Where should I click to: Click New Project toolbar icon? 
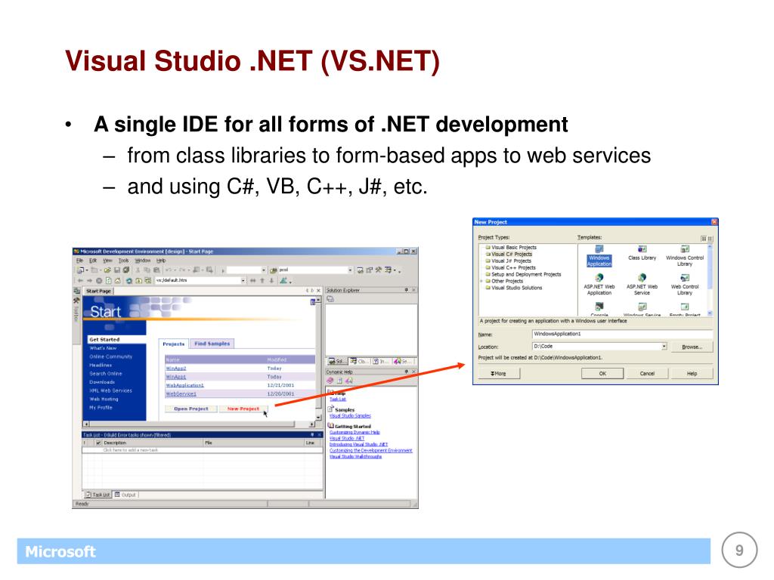click(80, 270)
